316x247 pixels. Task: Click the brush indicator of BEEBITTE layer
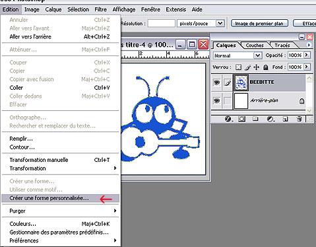(228, 83)
